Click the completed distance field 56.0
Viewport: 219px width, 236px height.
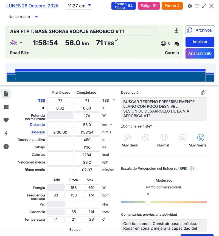(x=87, y=125)
